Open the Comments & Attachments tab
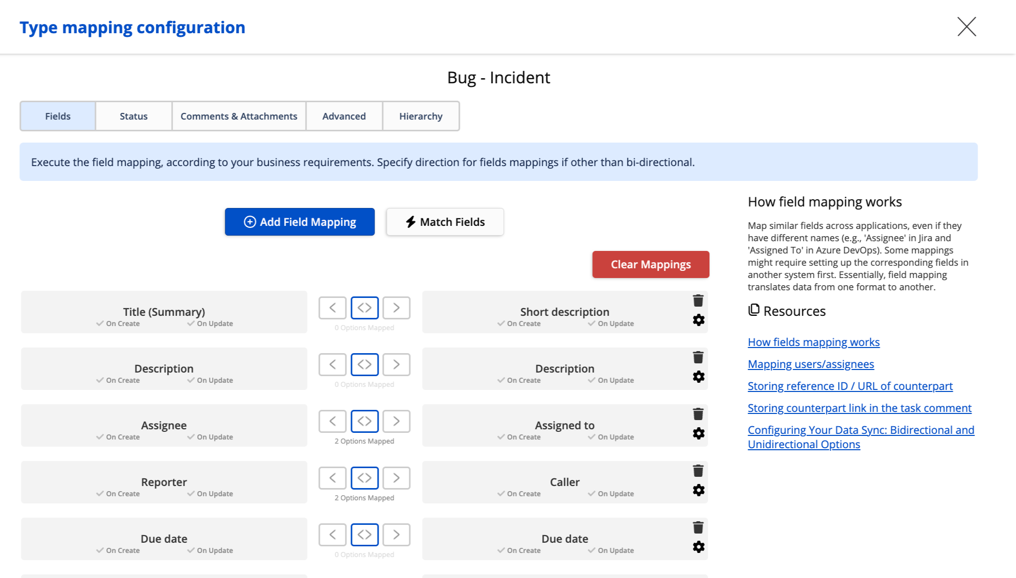This screenshot has height=578, width=1016. pyautogui.click(x=239, y=116)
